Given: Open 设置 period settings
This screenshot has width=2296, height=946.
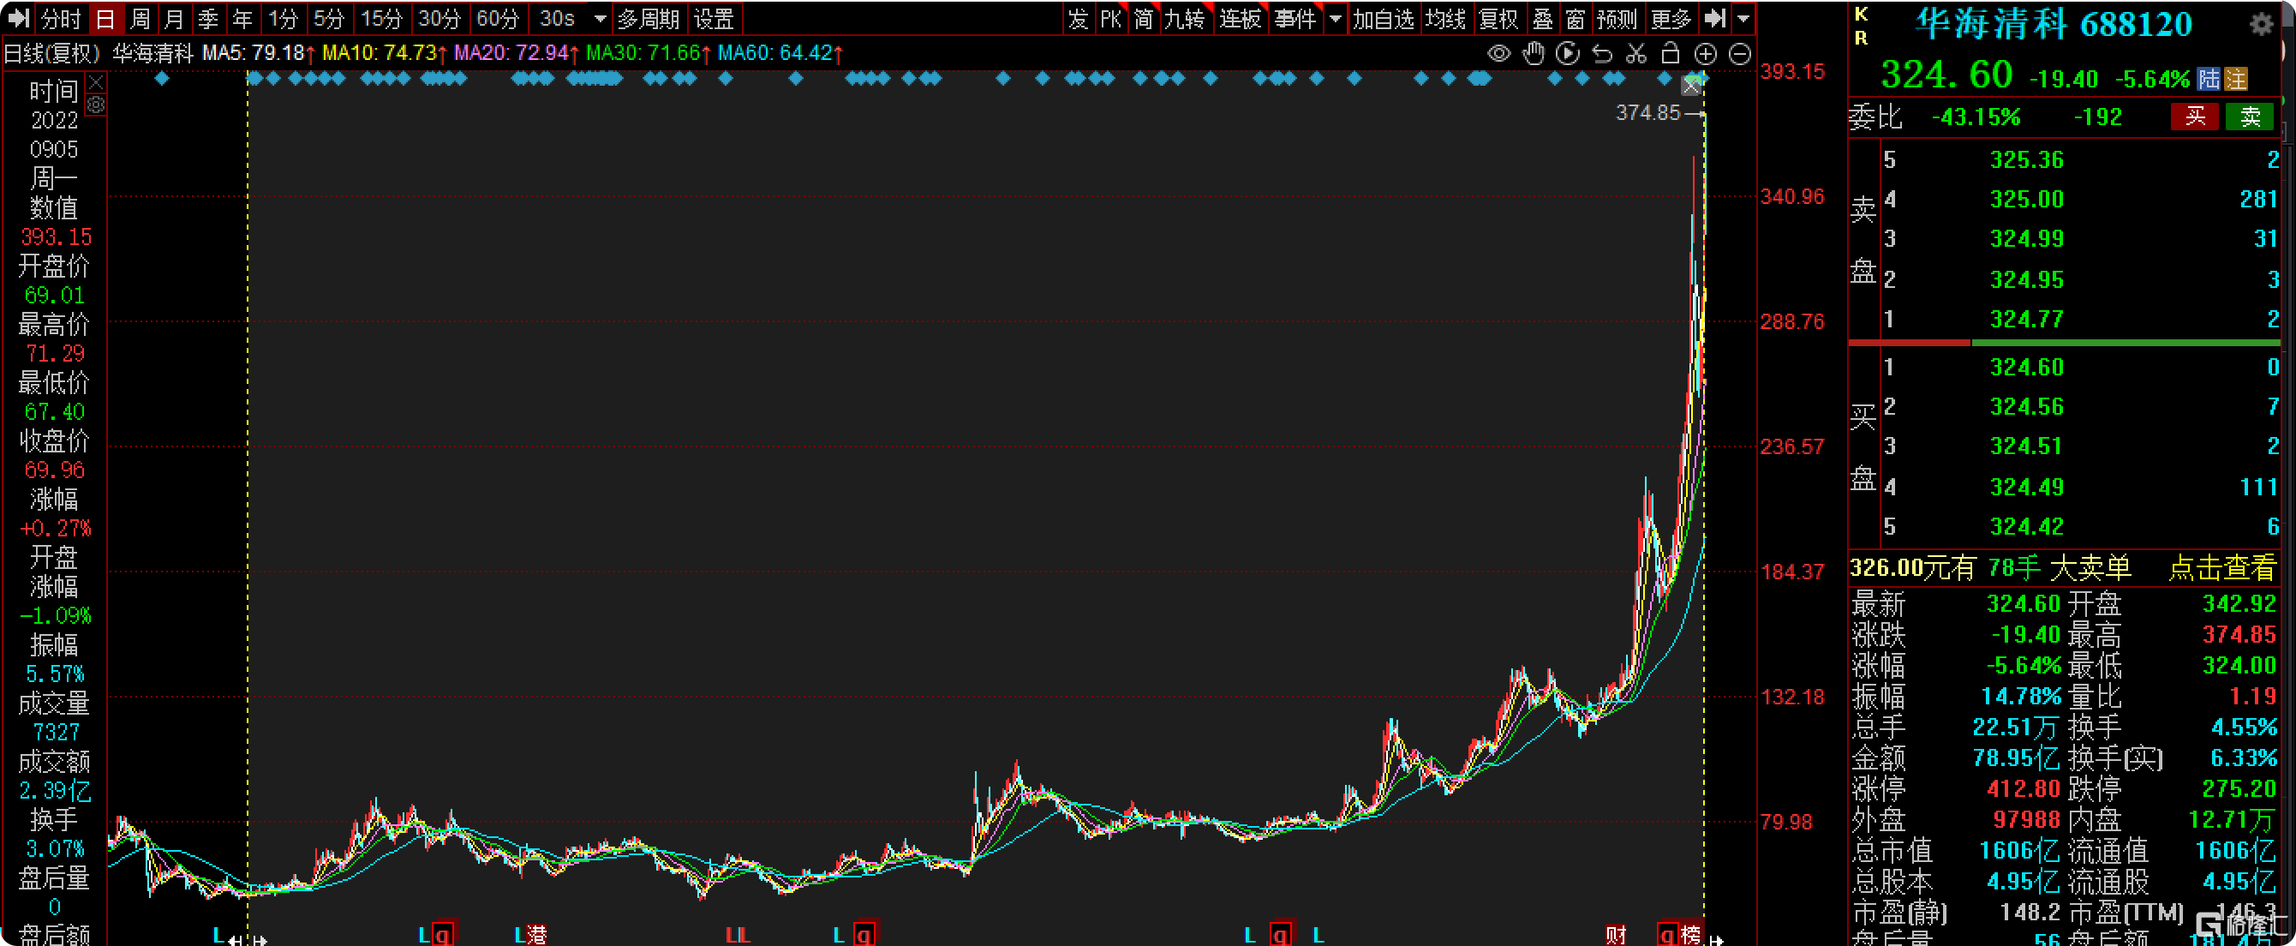Looking at the screenshot, I should [714, 19].
